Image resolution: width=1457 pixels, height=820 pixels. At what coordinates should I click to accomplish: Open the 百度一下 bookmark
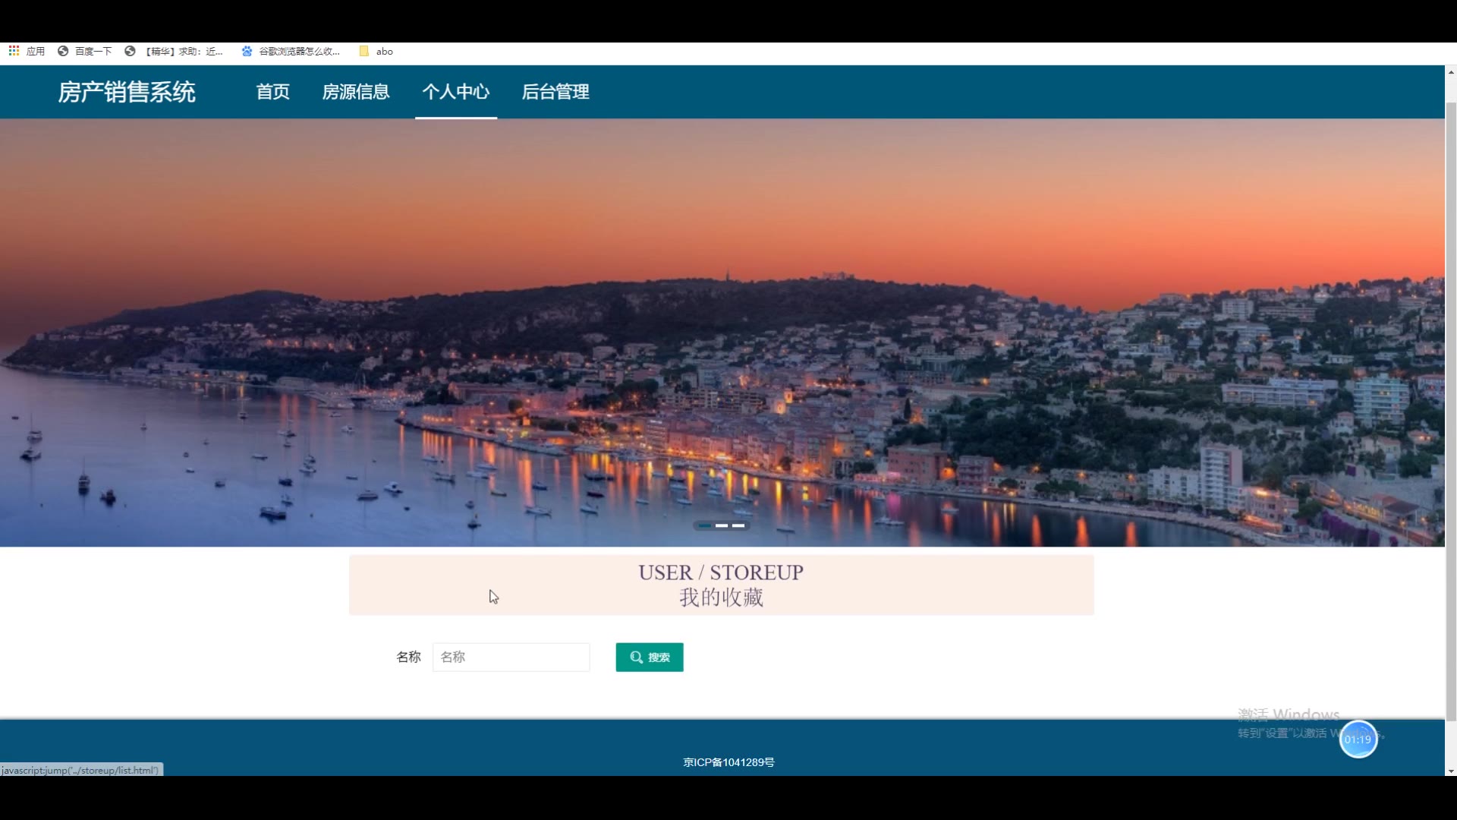click(85, 51)
